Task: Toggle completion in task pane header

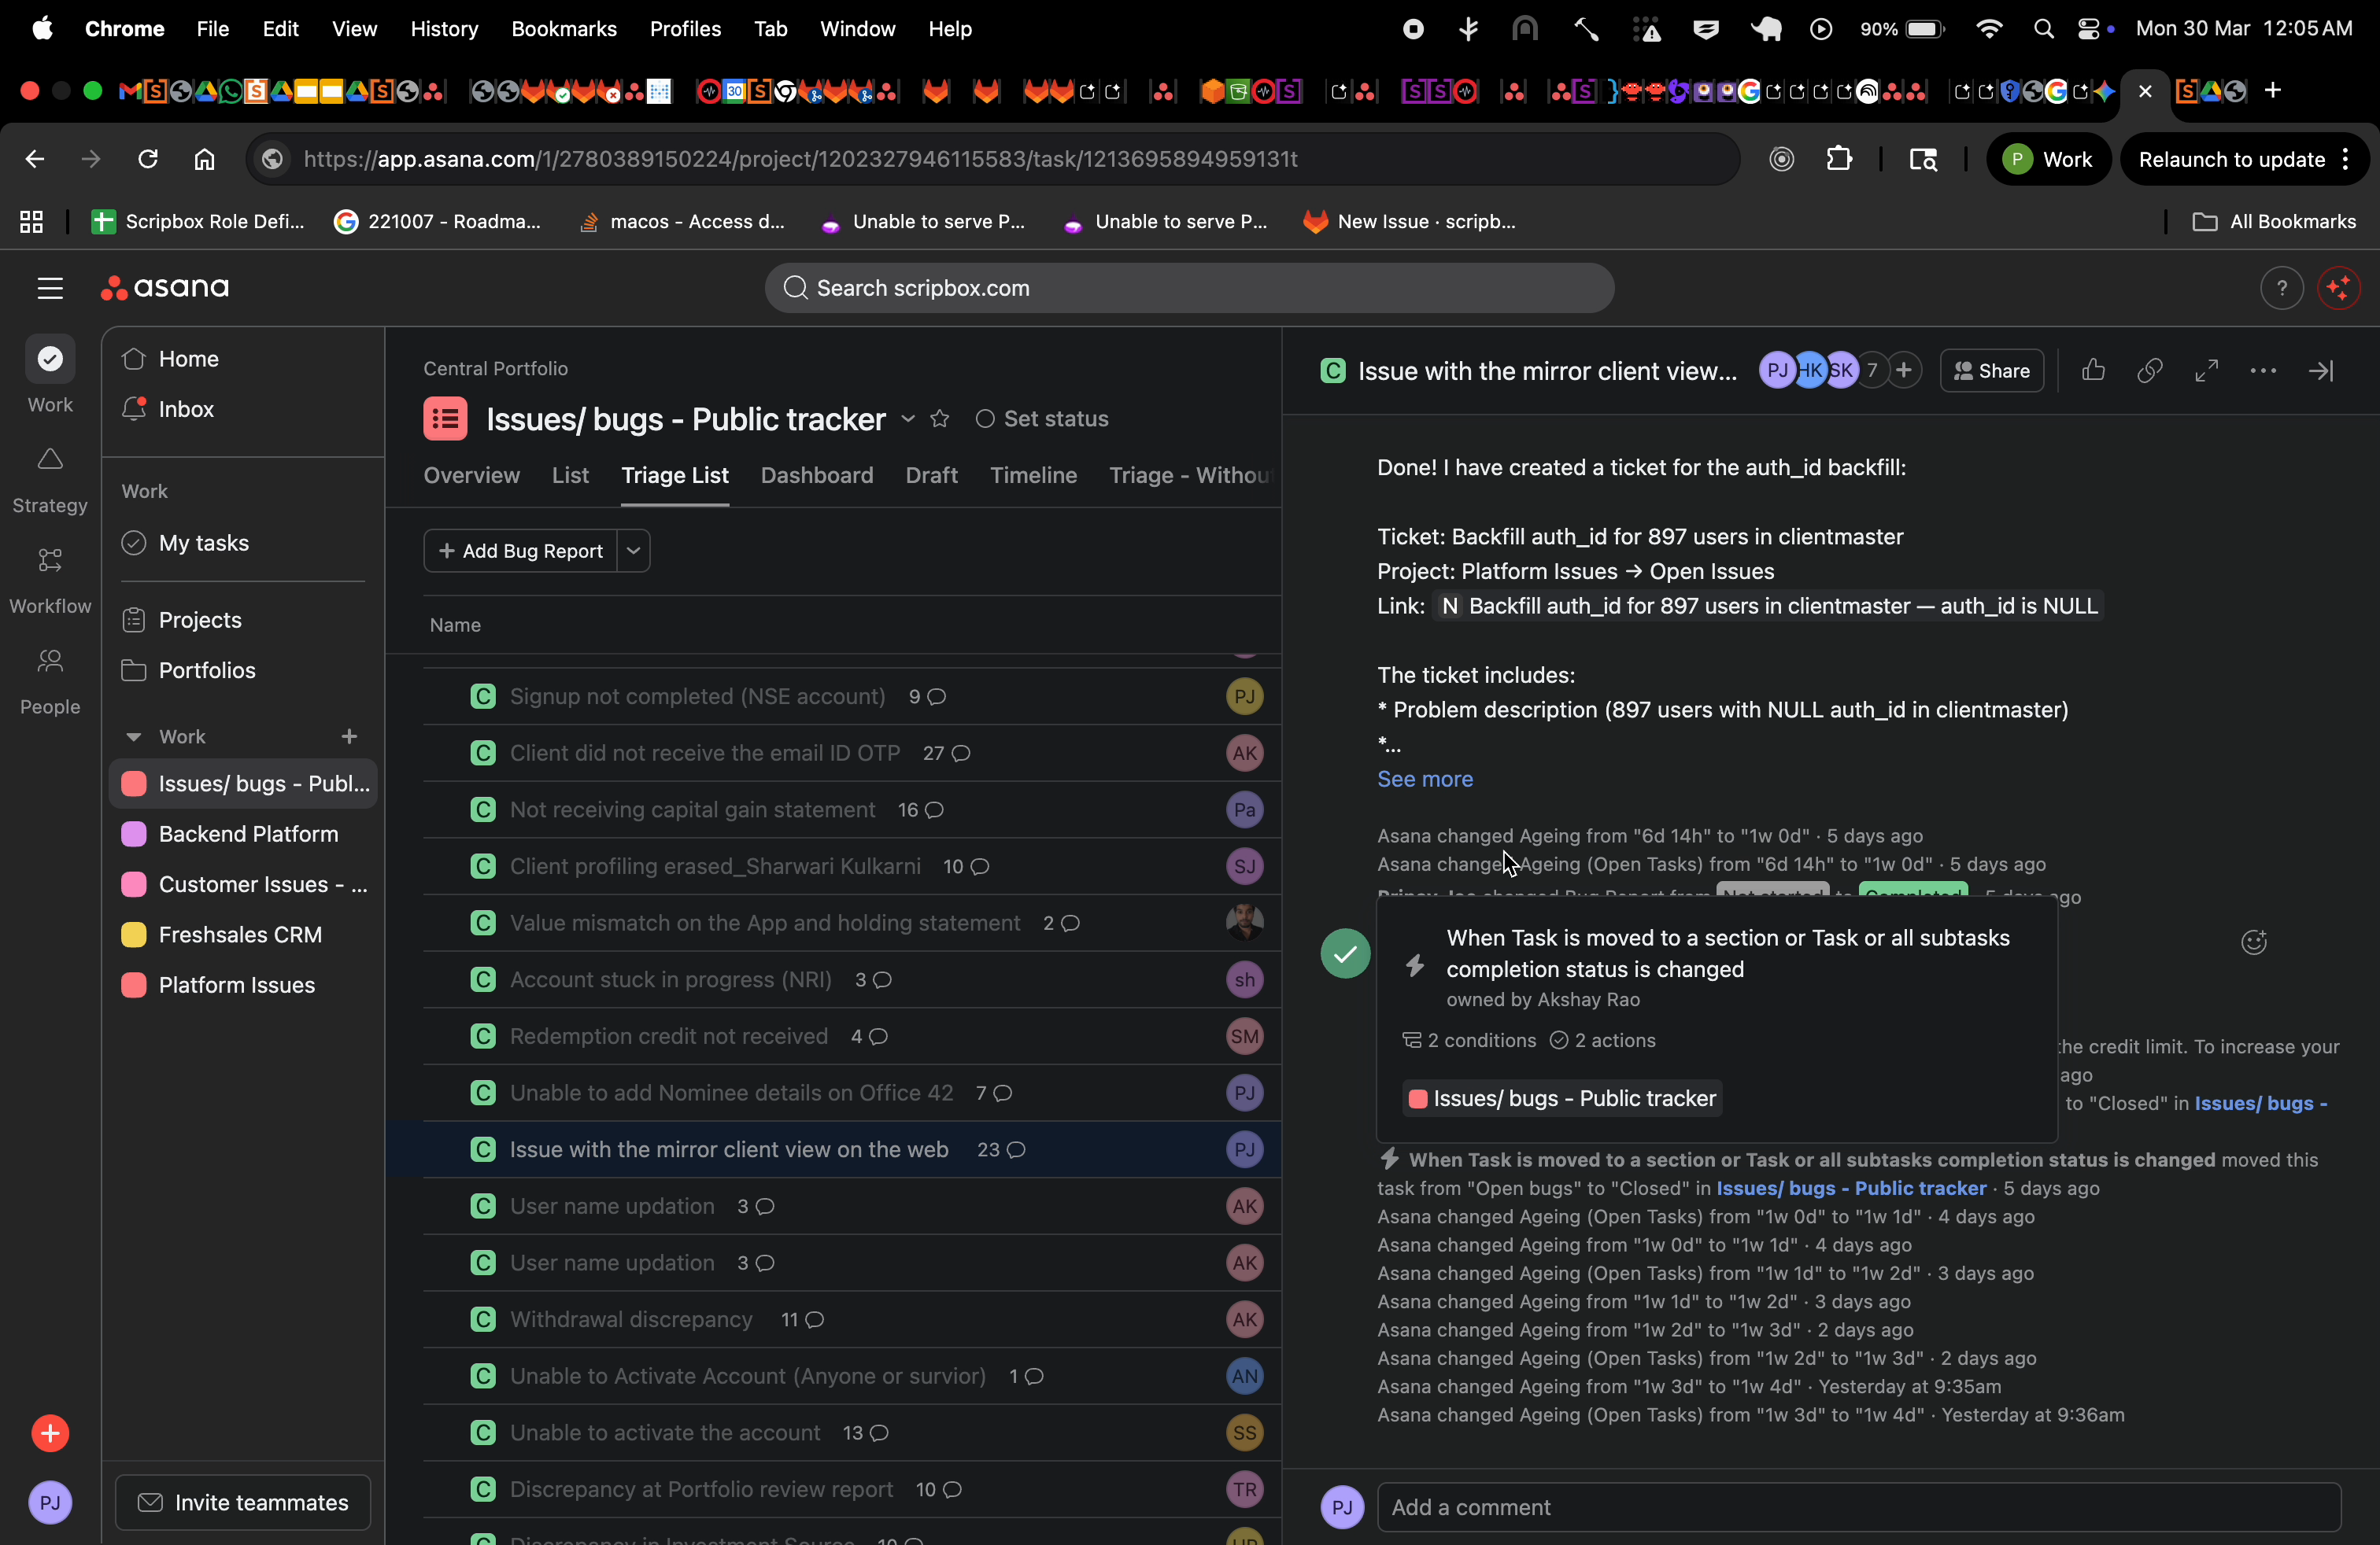Action: click(x=1333, y=371)
